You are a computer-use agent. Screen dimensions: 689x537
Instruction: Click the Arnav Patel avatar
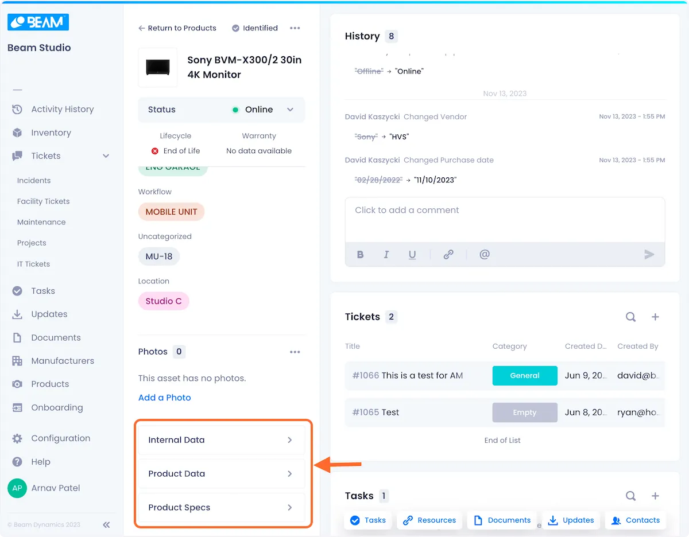pyautogui.click(x=17, y=488)
